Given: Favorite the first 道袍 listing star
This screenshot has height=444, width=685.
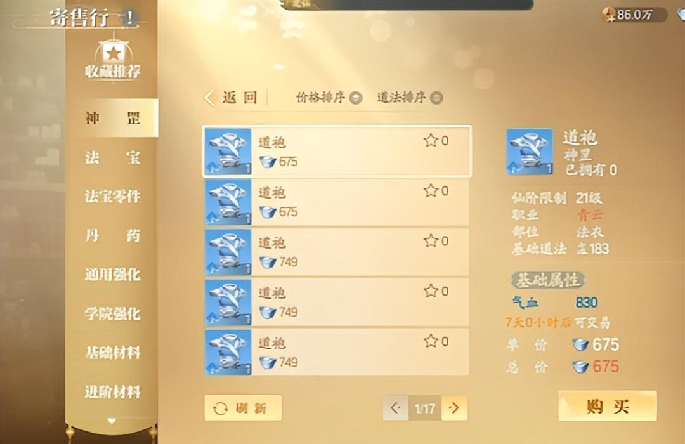Looking at the screenshot, I should tap(431, 140).
